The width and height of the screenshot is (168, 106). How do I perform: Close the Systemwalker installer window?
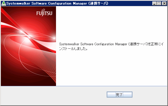pyautogui.click(x=164, y=3)
